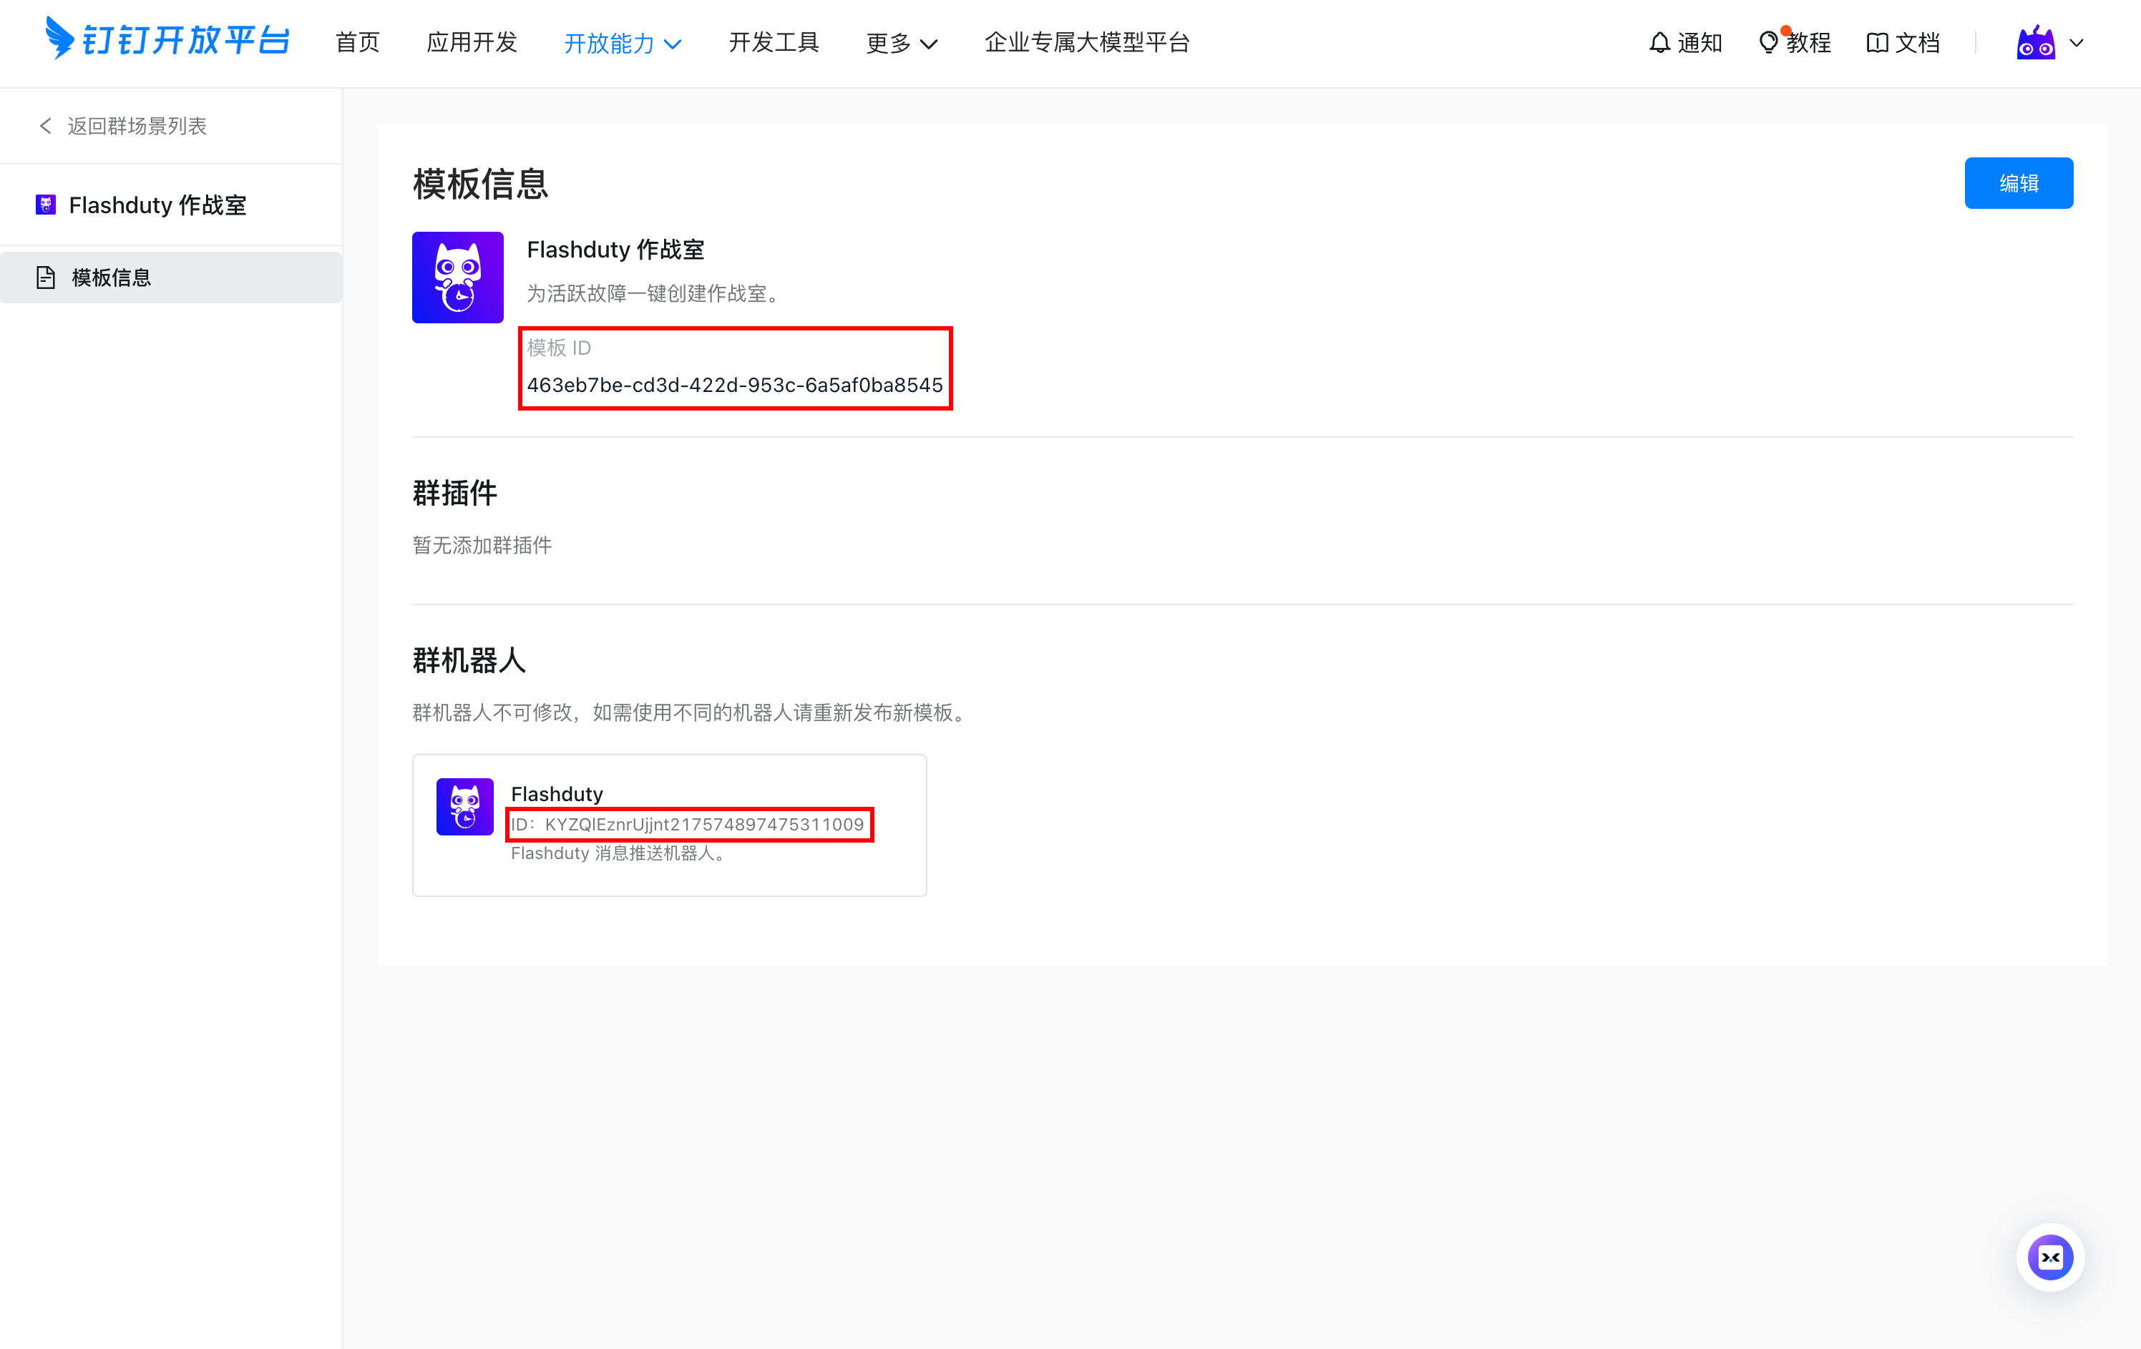
Task: Open the floating assistant chat button
Action: (2050, 1257)
